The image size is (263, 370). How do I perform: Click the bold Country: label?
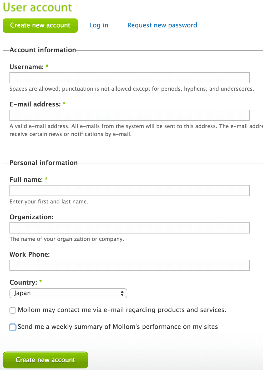23,283
